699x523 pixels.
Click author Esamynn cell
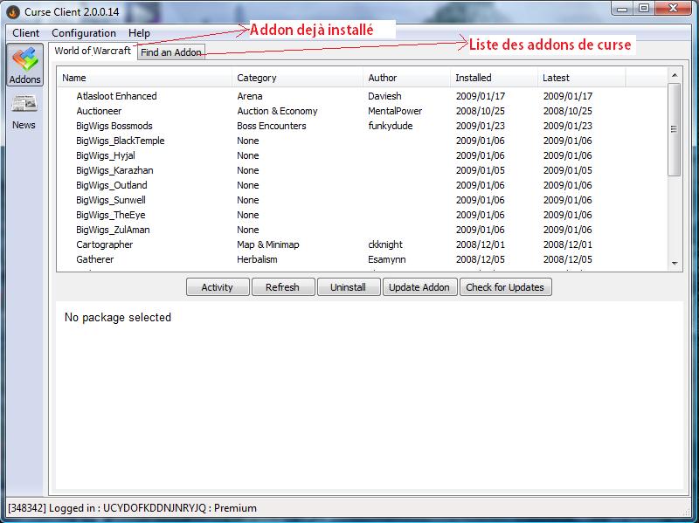pyautogui.click(x=386, y=259)
